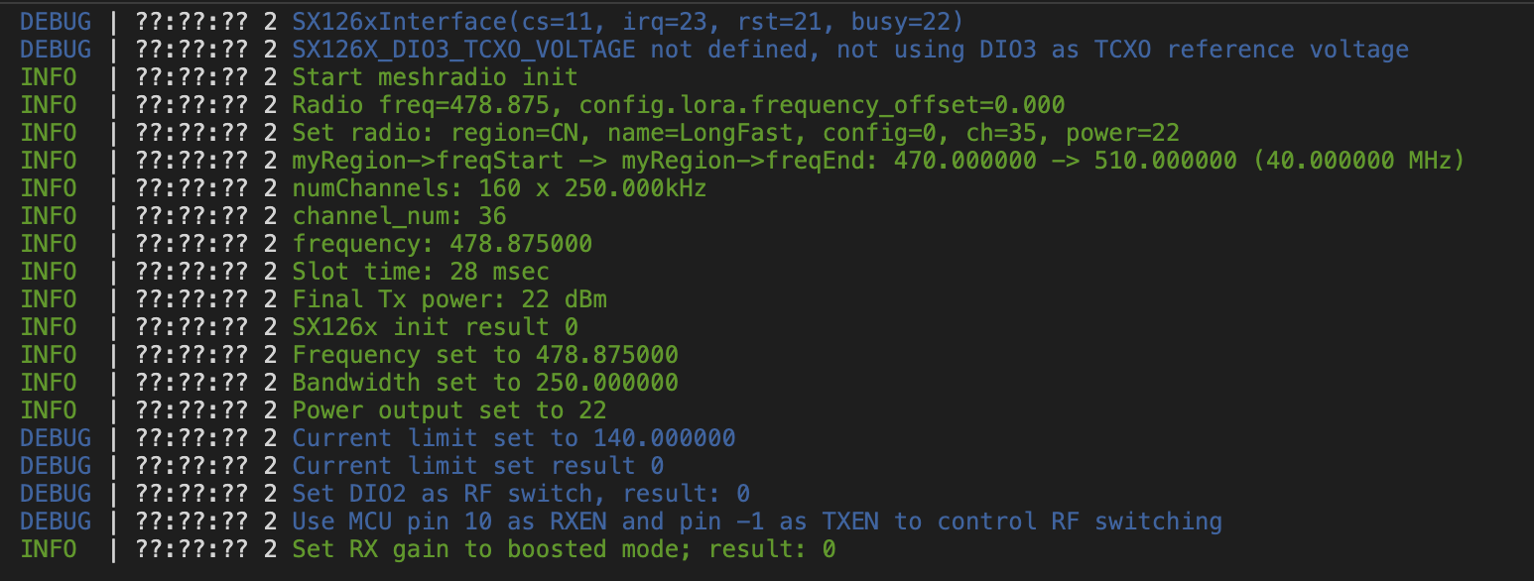Select the "Current limit set to 140.000000" line
Viewport: 1534px width, 581px height.
click(513, 438)
